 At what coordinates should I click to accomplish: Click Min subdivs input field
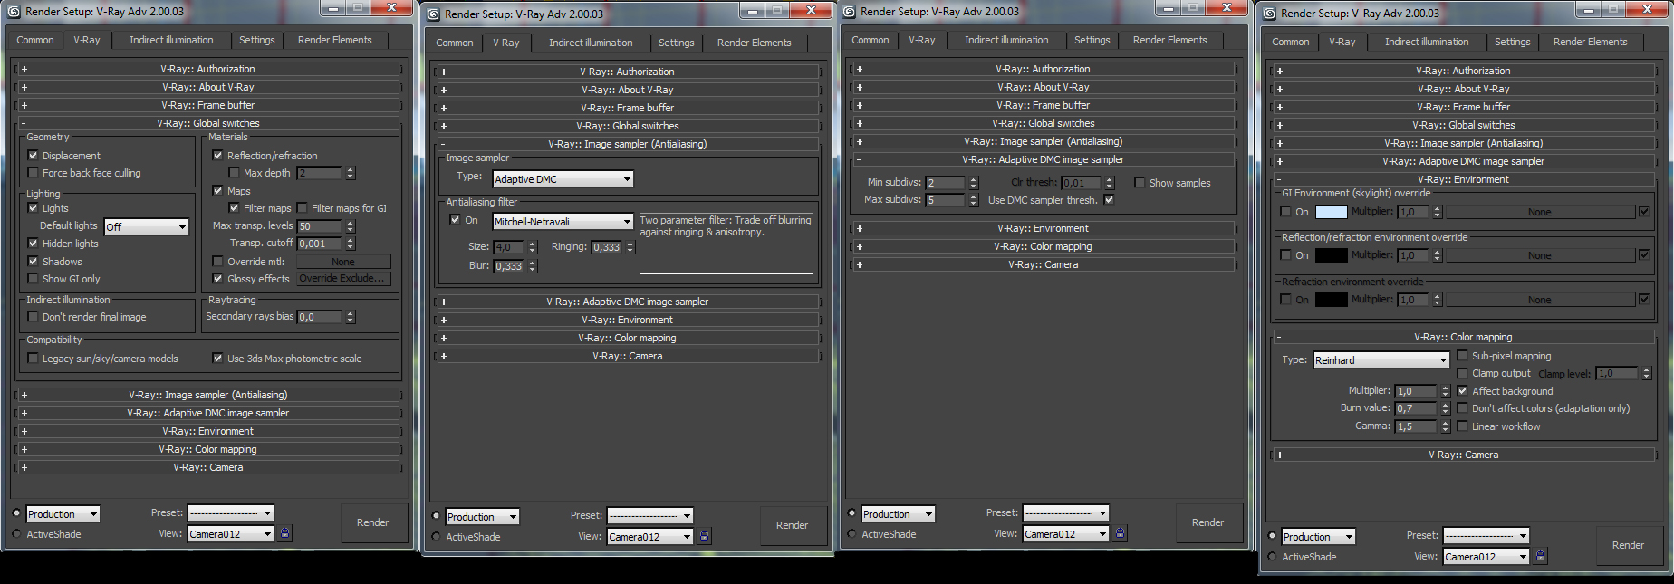pyautogui.click(x=946, y=183)
